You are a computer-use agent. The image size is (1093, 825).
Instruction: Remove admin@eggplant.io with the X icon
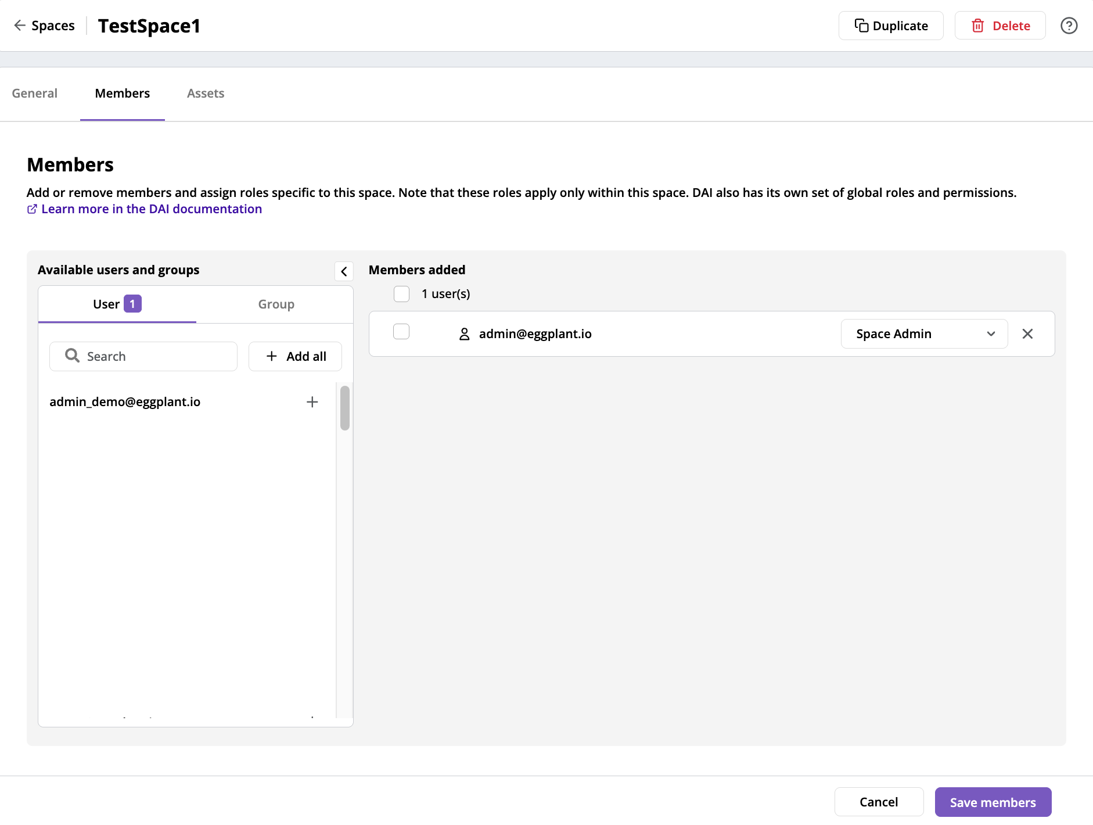tap(1027, 333)
